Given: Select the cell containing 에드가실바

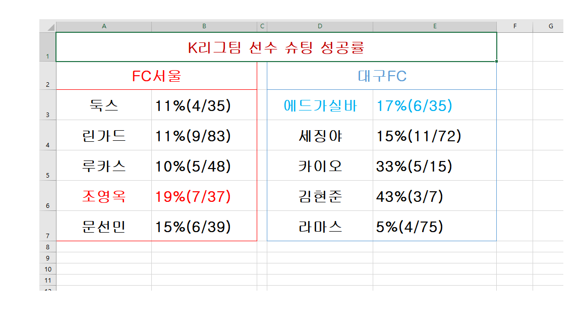Looking at the screenshot, I should coord(320,105).
